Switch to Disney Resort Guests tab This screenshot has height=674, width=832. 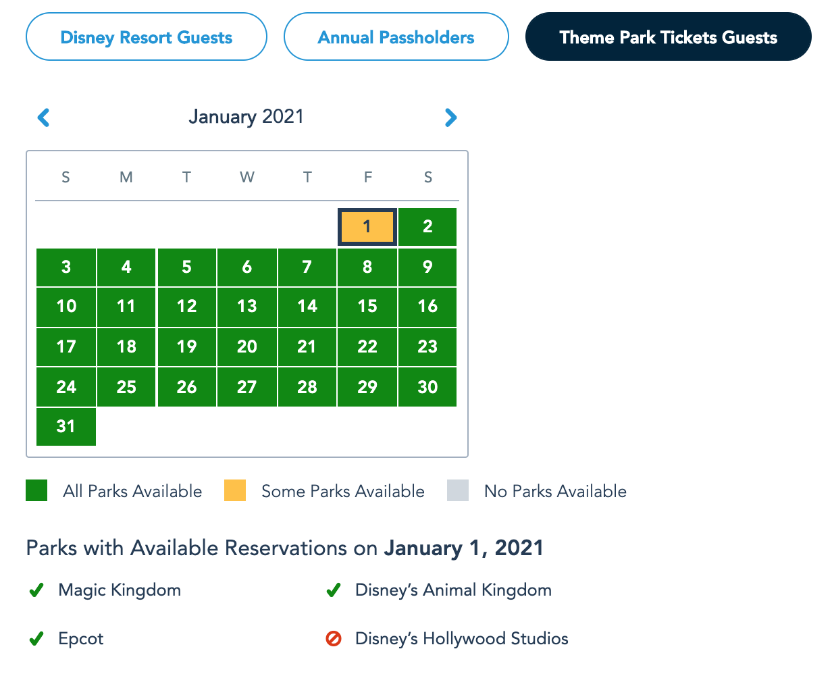click(147, 37)
